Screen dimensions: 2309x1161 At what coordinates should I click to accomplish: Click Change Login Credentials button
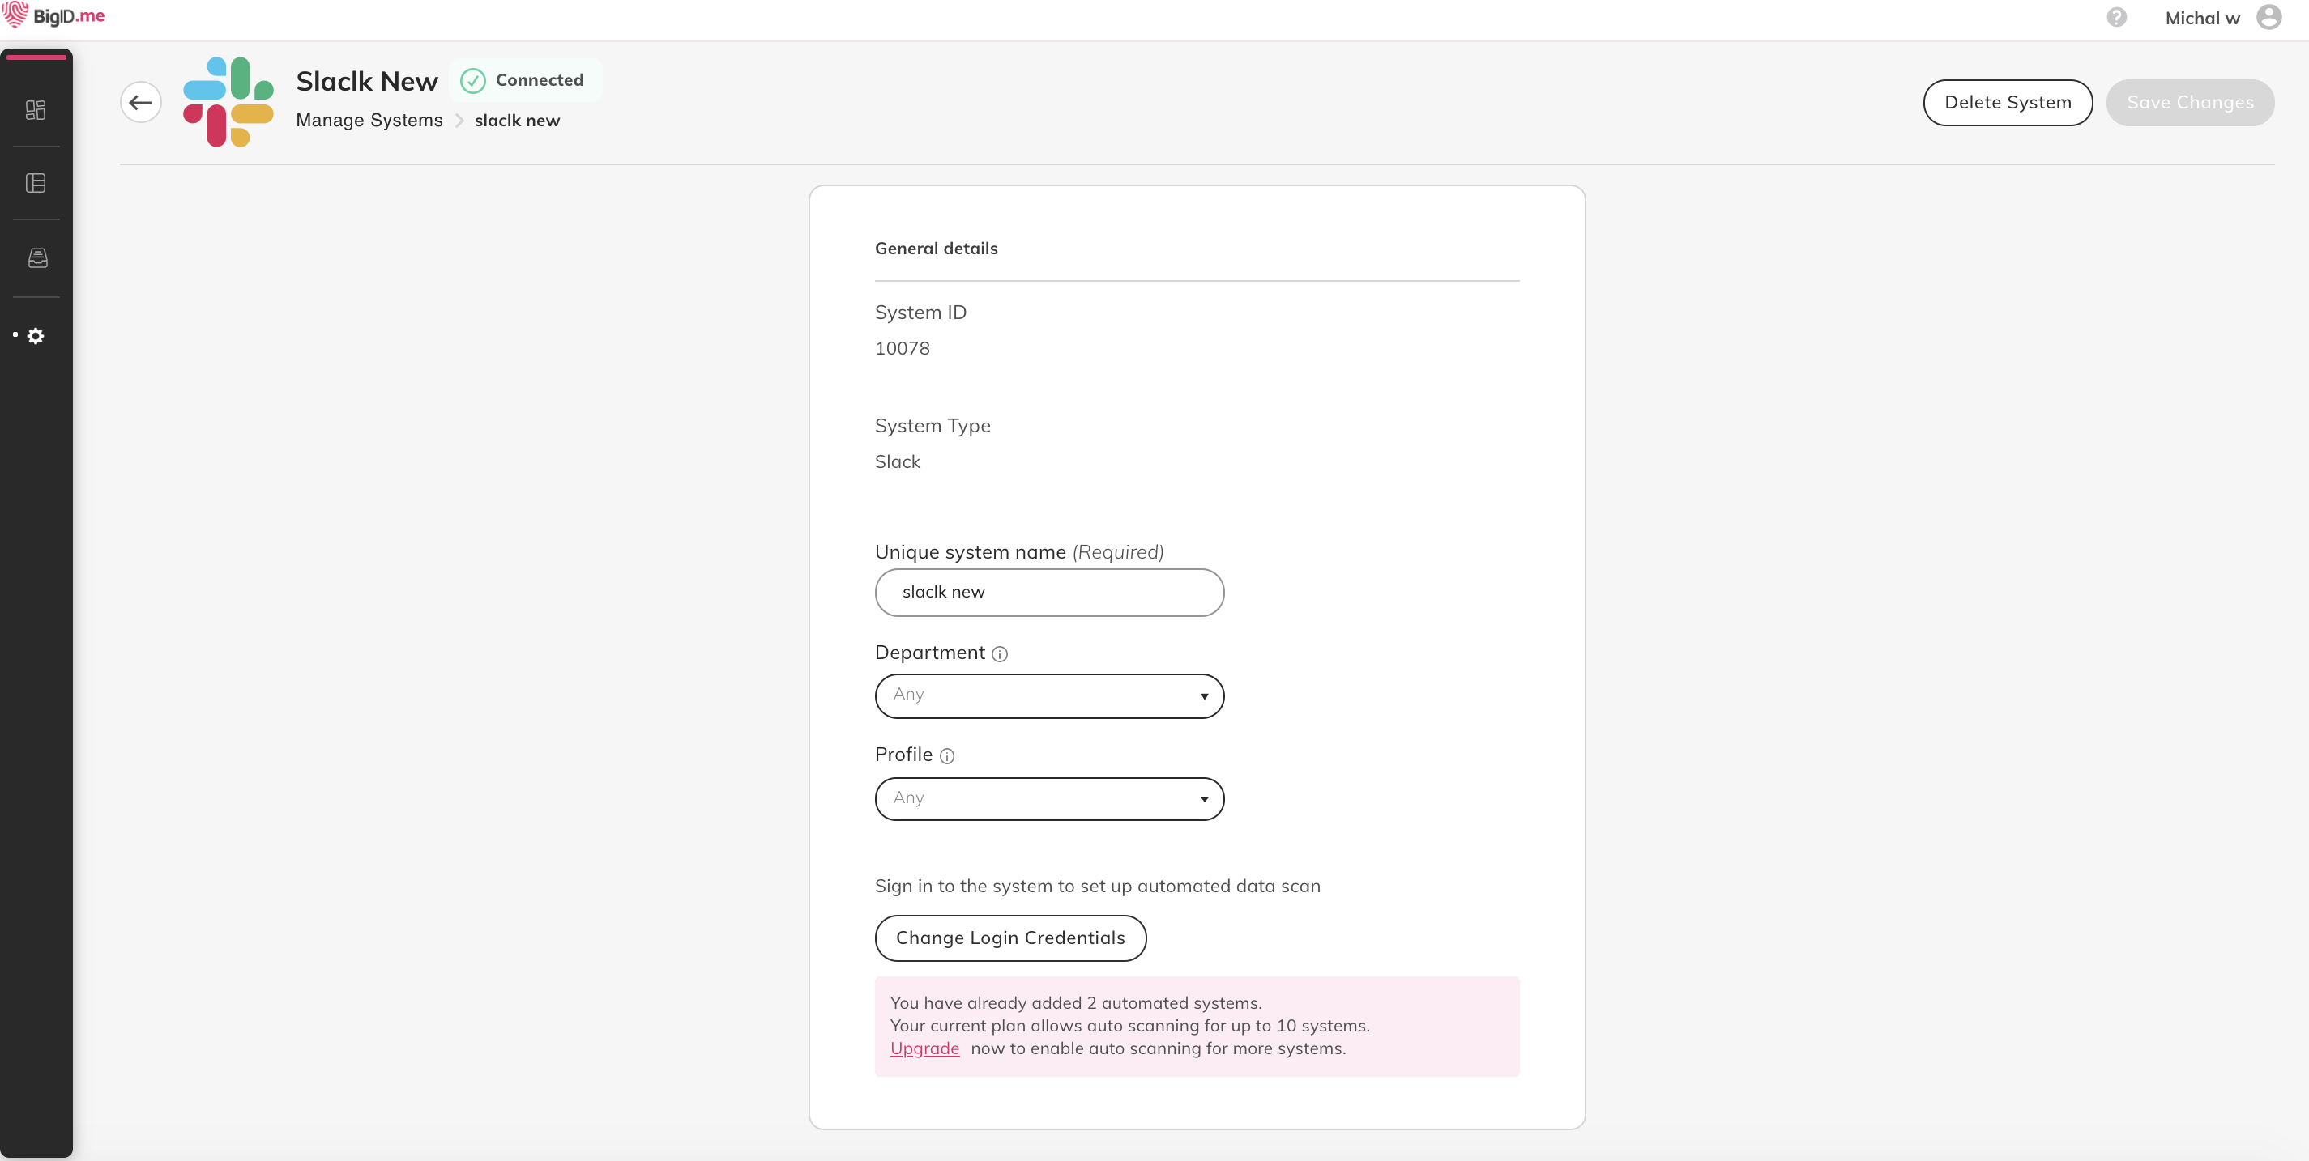coord(1010,938)
